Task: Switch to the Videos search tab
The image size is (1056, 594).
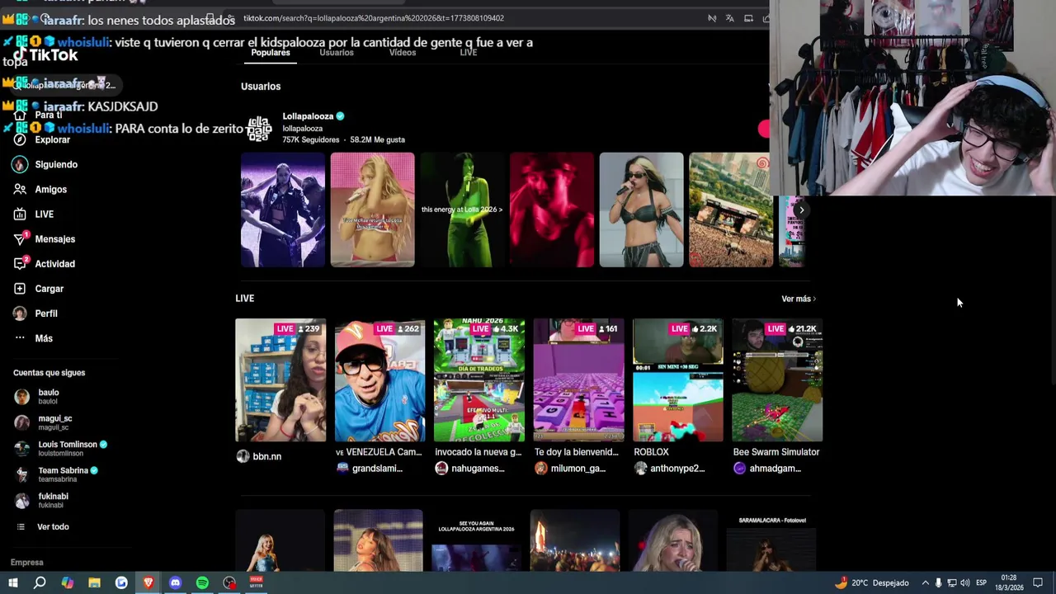Action: 403,53
